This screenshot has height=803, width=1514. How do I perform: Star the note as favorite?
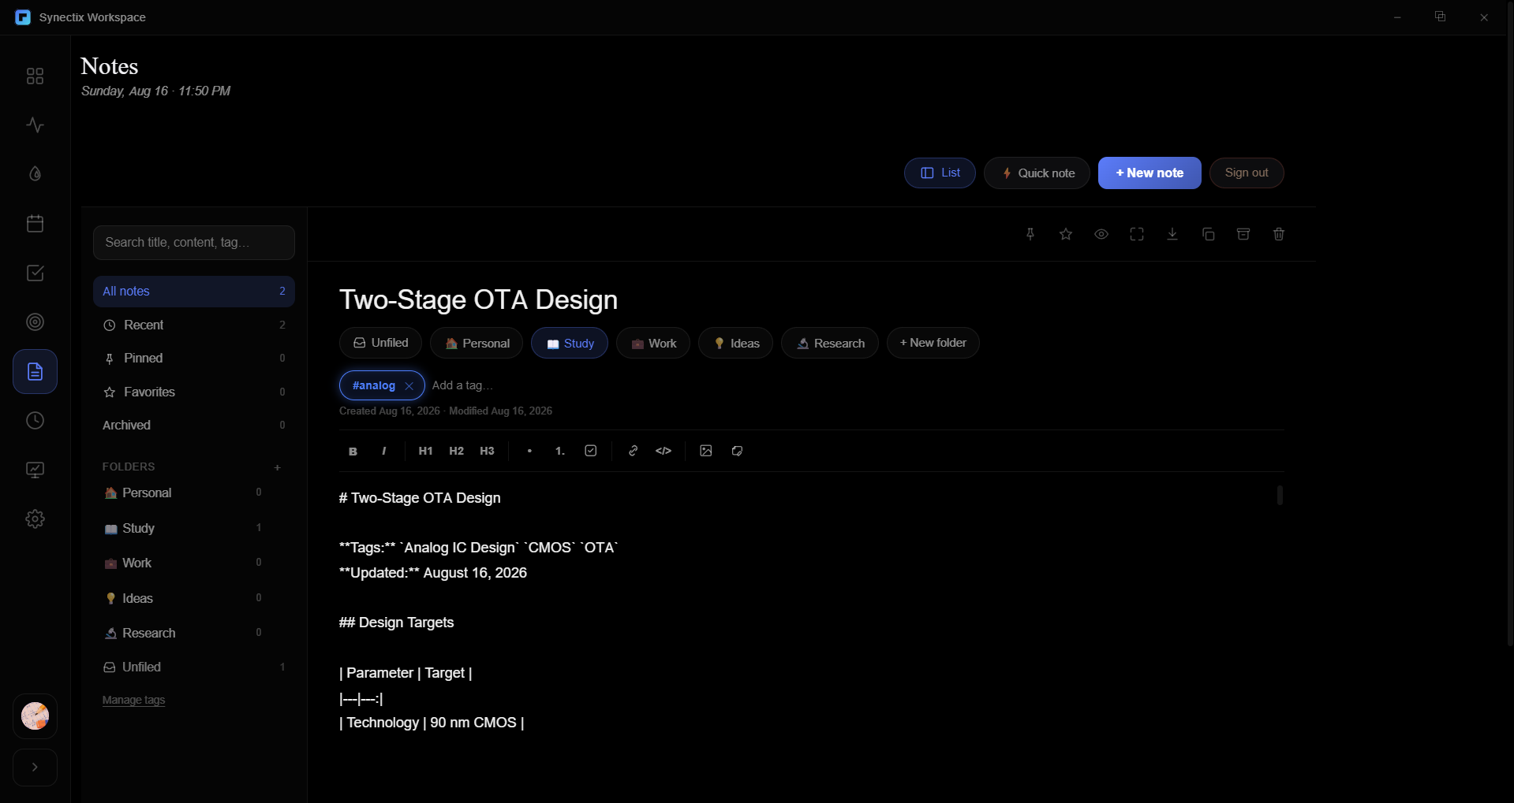(1066, 234)
